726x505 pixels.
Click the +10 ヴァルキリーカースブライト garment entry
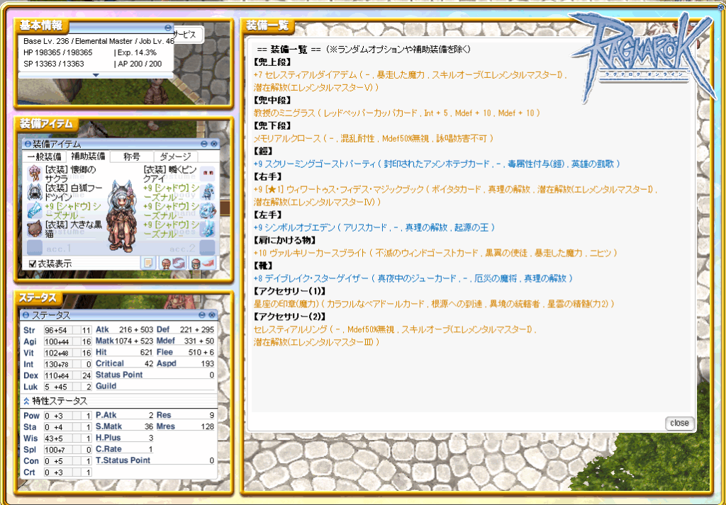[435, 253]
